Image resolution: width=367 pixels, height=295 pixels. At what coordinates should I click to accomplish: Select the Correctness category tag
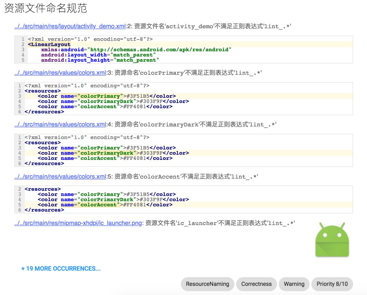(257, 284)
